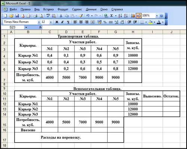Insert hyperlink with the globe icon
The width and height of the screenshot is (187, 149).
click(x=106, y=16)
